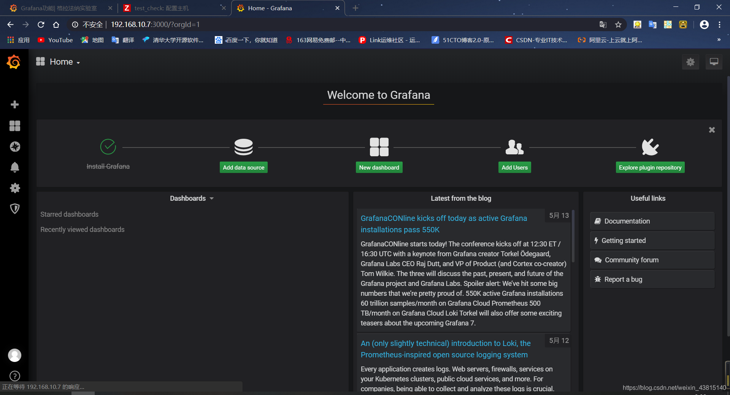Open the 163网易免费邮 bookmark
Viewport: 730px width, 395px height.
tap(318, 40)
